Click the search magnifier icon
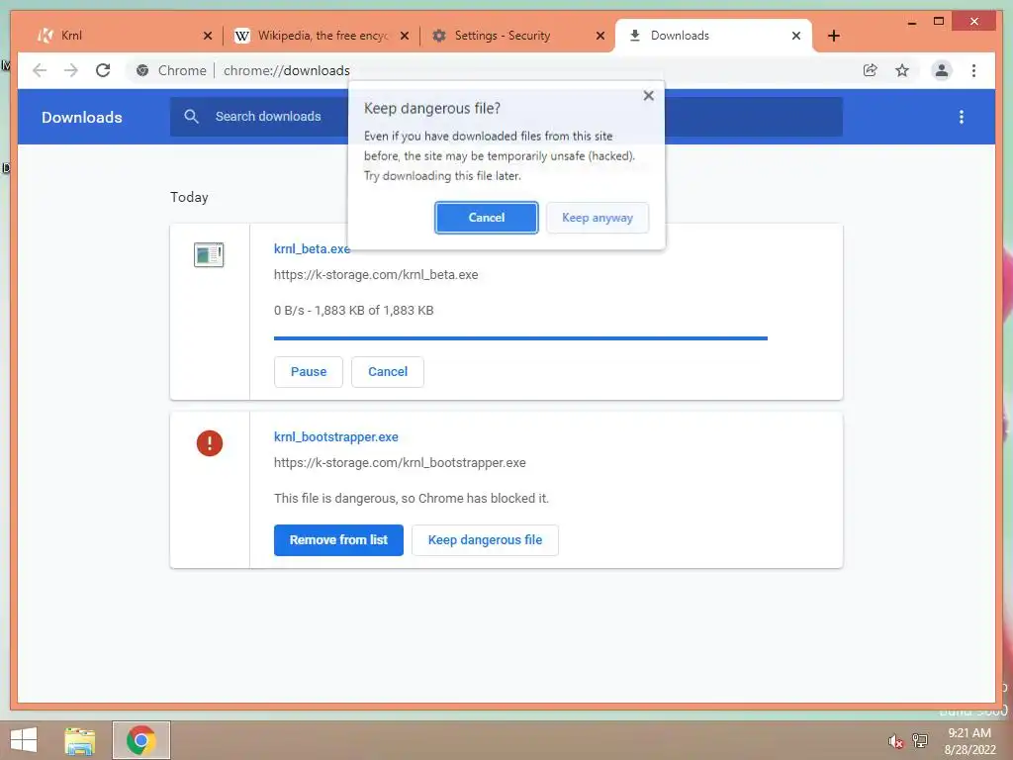The height and width of the screenshot is (760, 1013). 191,117
